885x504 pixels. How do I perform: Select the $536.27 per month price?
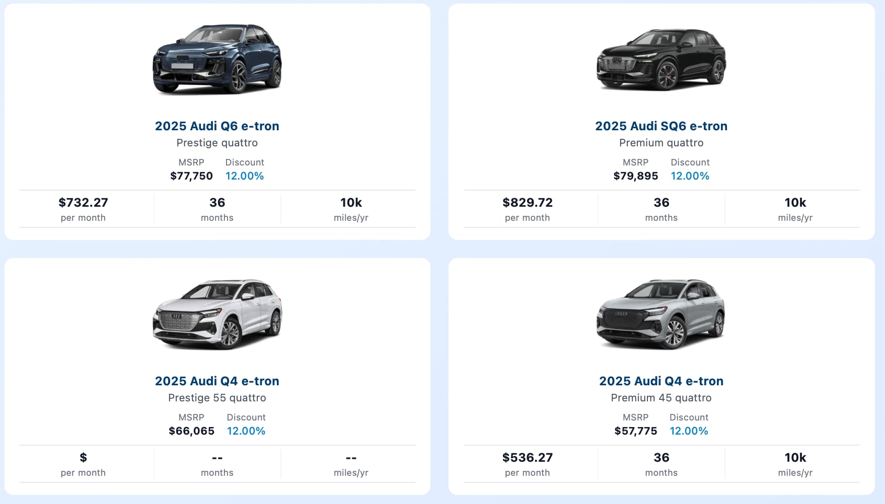[x=527, y=458]
